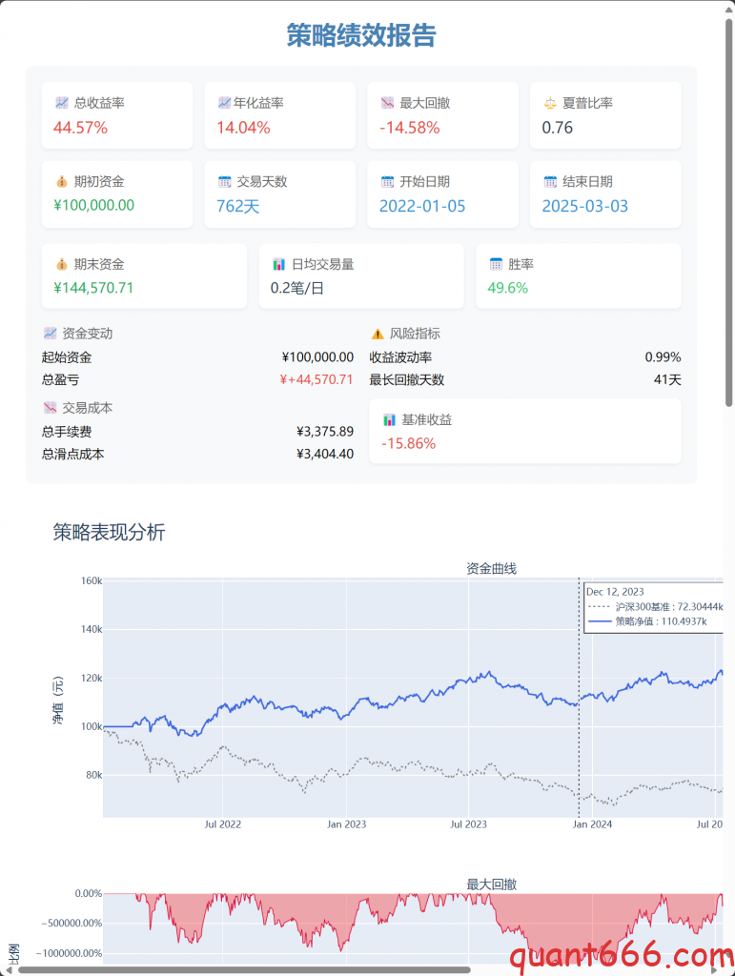
Task: Click the downtrend icon beside 最大回撤
Action: pos(387,103)
